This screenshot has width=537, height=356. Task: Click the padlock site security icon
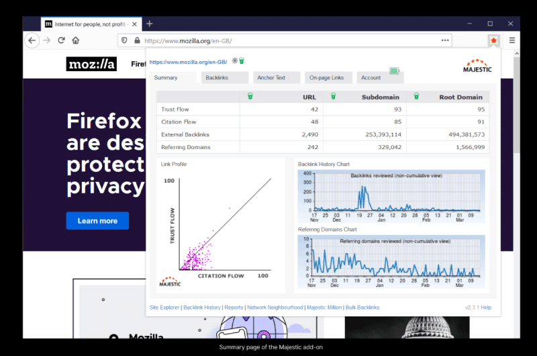[137, 40]
